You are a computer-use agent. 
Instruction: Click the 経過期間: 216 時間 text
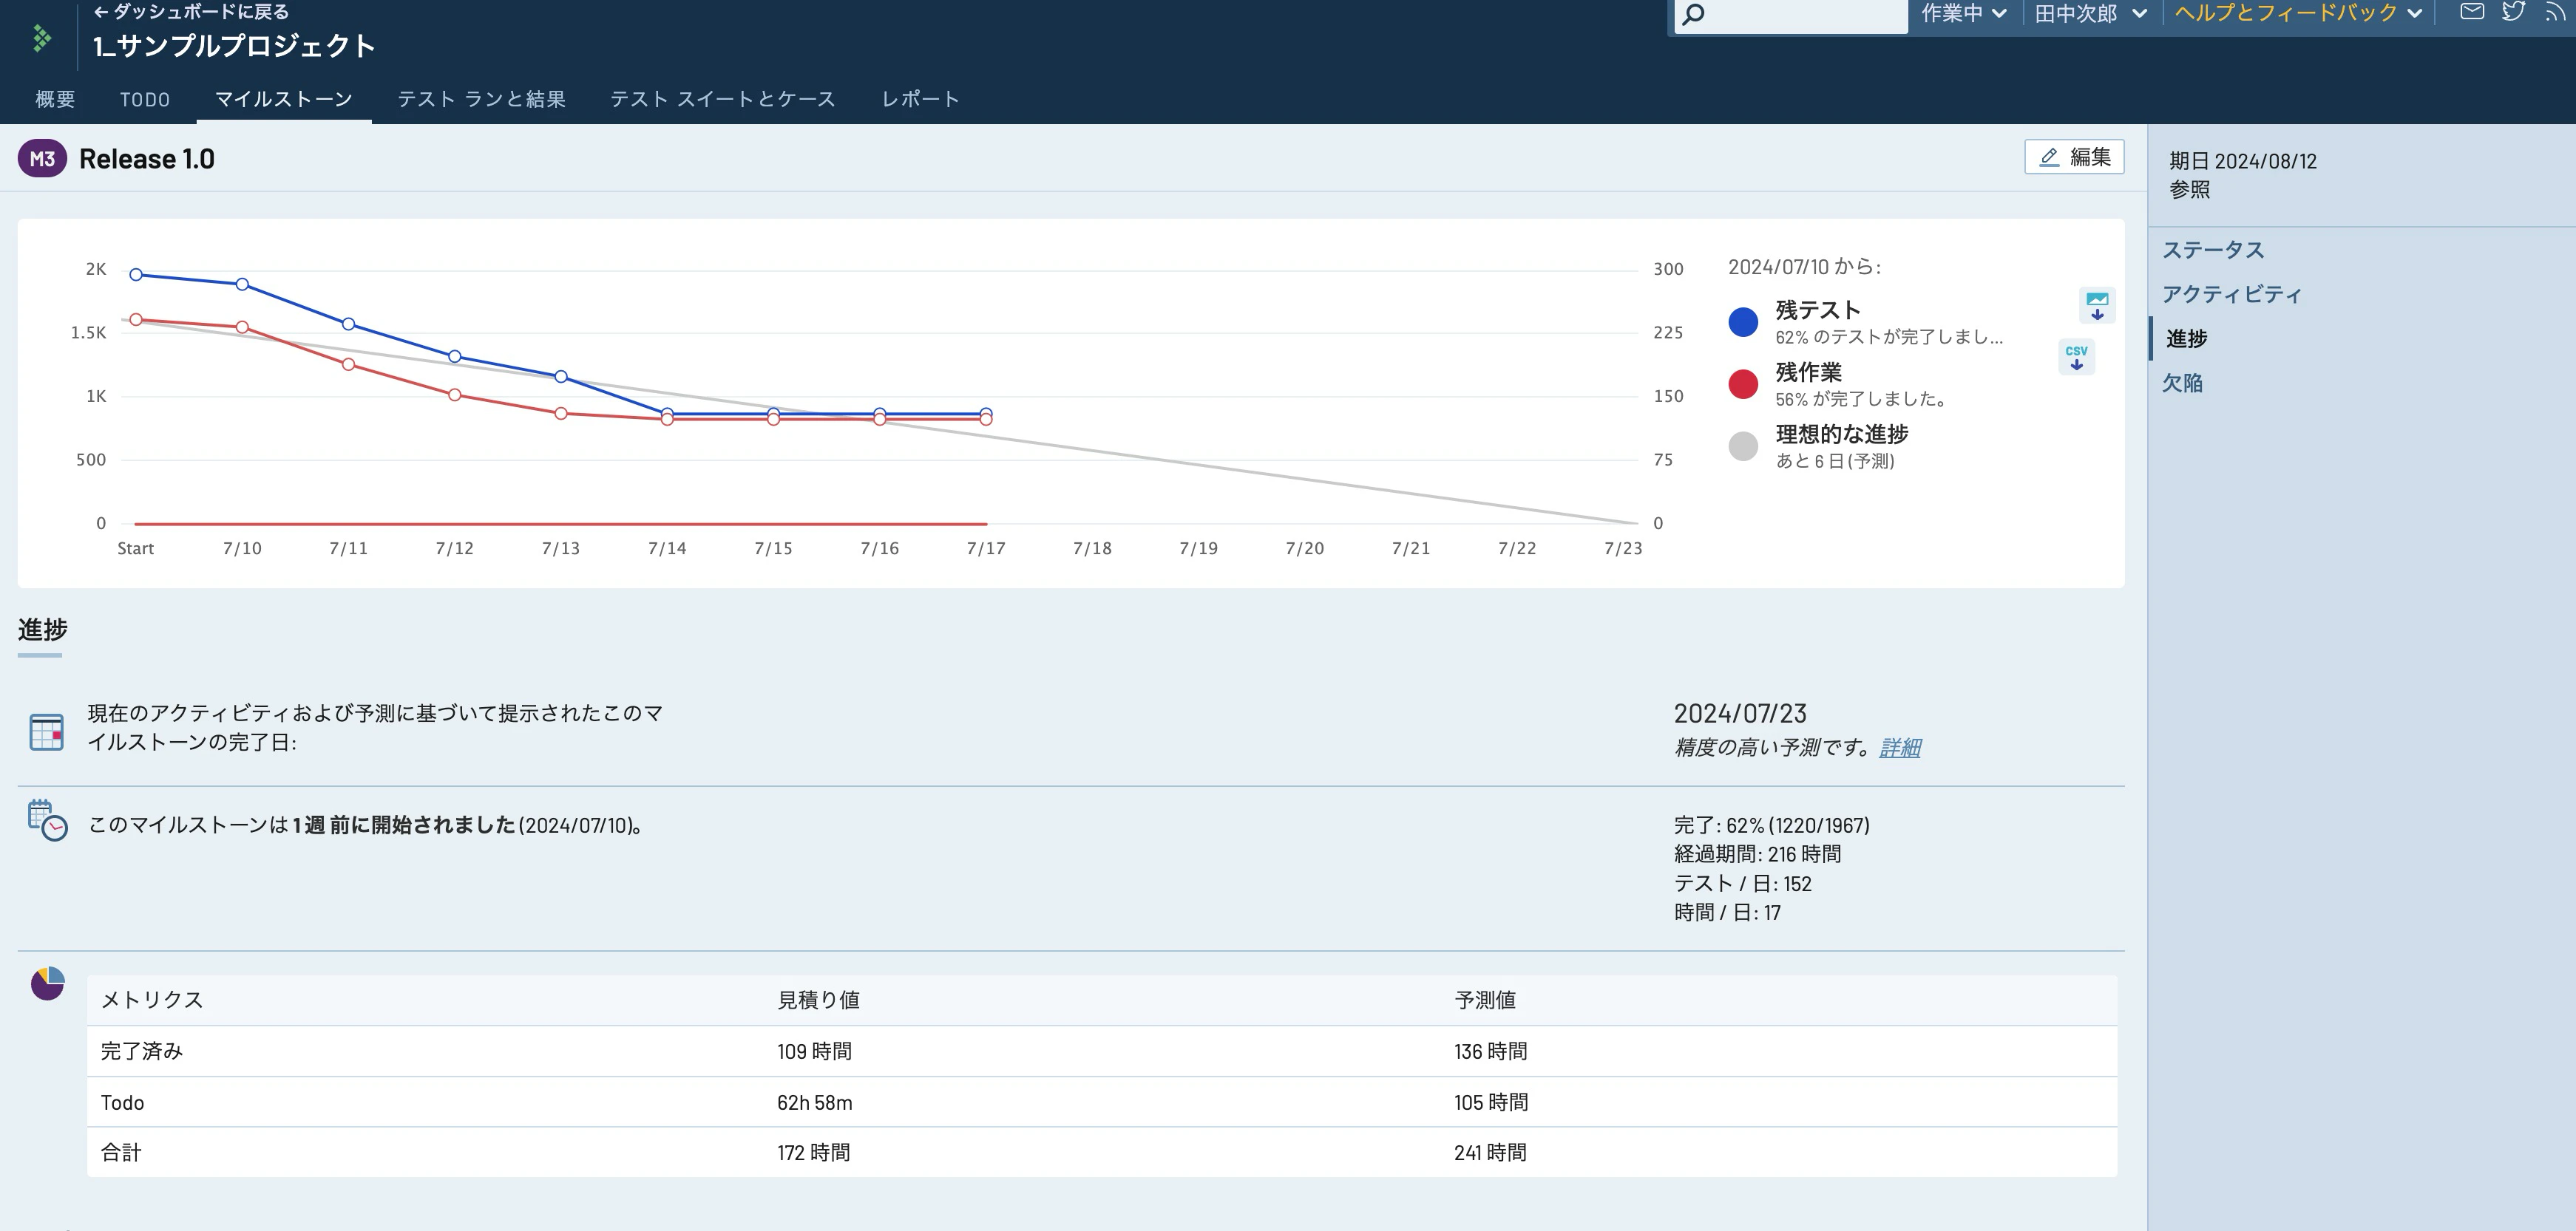pyautogui.click(x=1758, y=854)
